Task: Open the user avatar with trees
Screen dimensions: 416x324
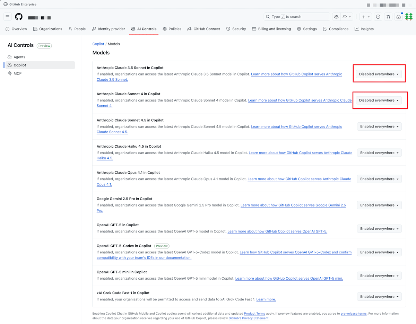Action: (409, 17)
